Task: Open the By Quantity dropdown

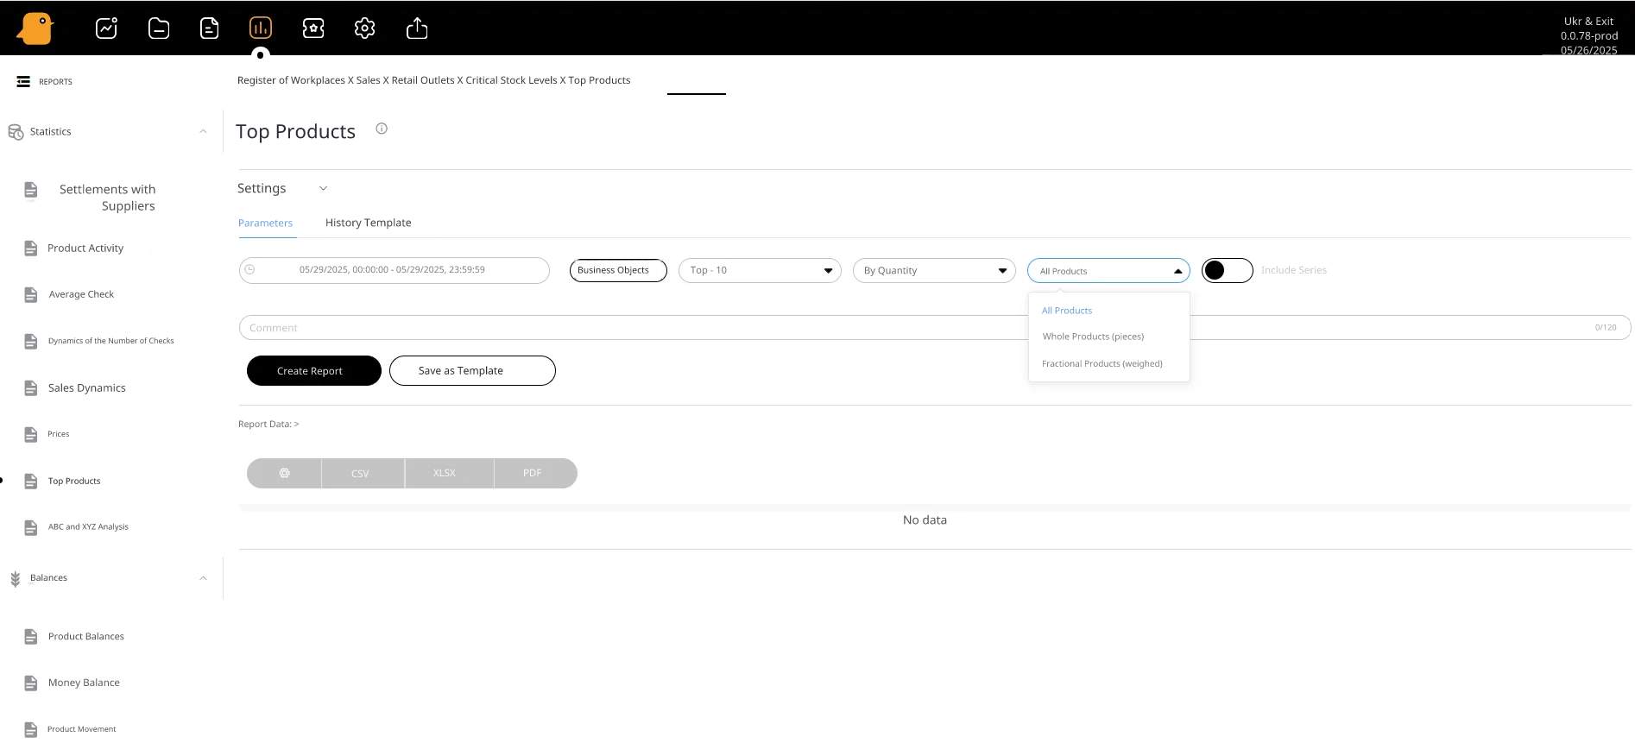Action: (934, 270)
